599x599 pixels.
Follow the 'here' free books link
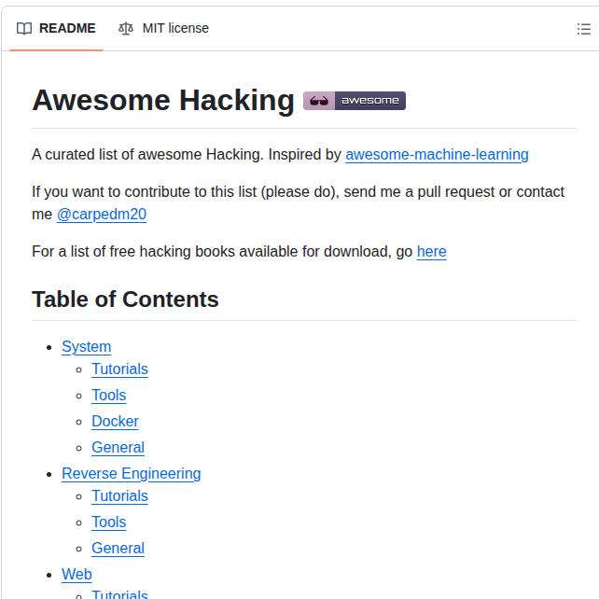click(x=431, y=252)
